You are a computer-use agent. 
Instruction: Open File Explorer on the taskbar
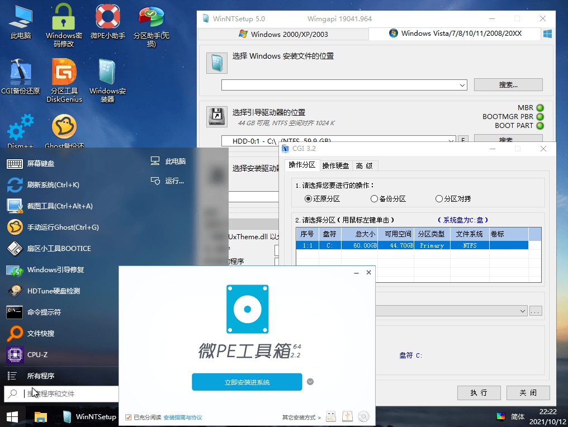point(41,417)
